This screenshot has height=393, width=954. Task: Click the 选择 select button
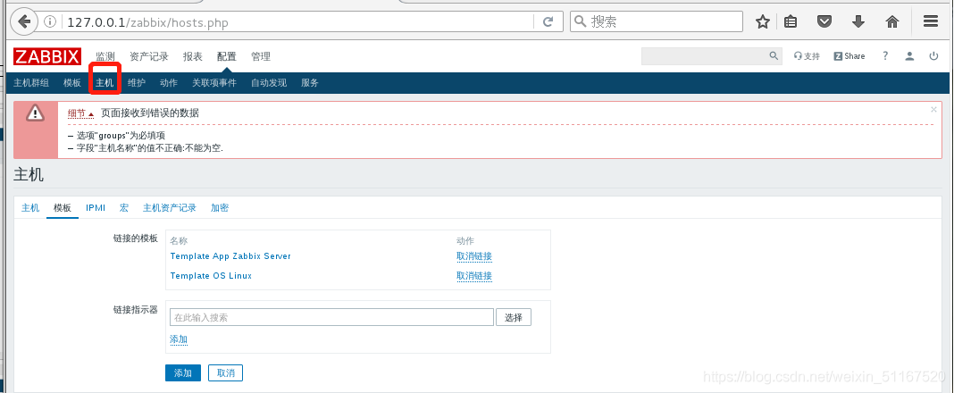coord(514,317)
